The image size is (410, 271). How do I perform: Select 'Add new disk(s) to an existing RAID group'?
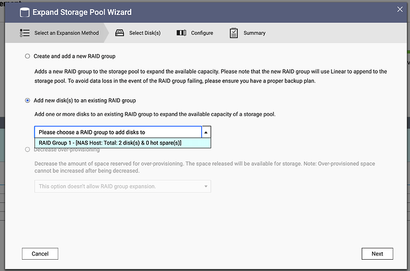27,100
